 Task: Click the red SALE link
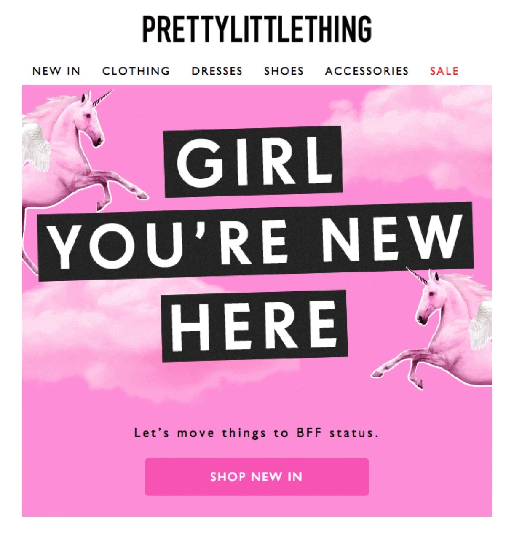point(444,71)
